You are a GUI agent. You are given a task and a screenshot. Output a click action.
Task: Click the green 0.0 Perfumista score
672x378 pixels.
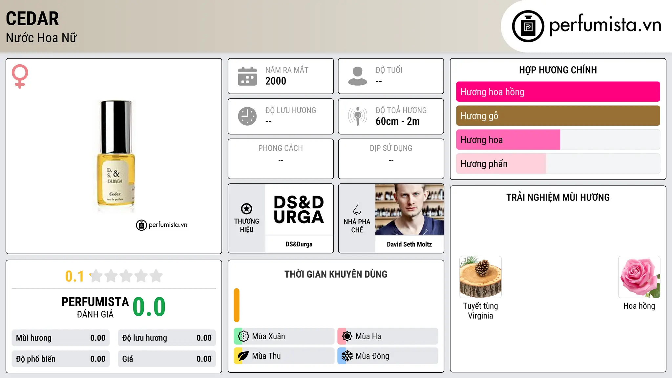[149, 307]
